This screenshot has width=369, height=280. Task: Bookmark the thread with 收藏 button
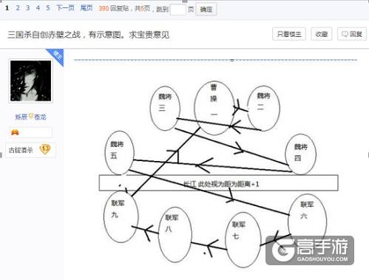tap(322, 34)
